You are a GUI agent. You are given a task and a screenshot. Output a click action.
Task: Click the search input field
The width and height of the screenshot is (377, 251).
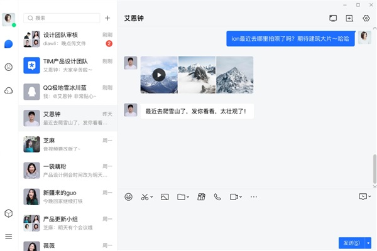63,19
